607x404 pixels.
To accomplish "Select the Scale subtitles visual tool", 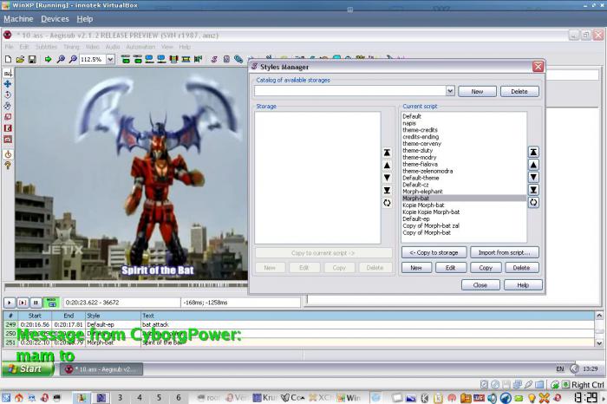I will tap(8, 117).
